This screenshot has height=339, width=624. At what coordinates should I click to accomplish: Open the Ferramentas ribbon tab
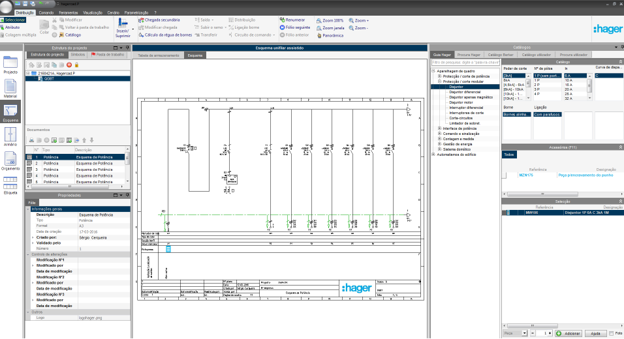(69, 12)
